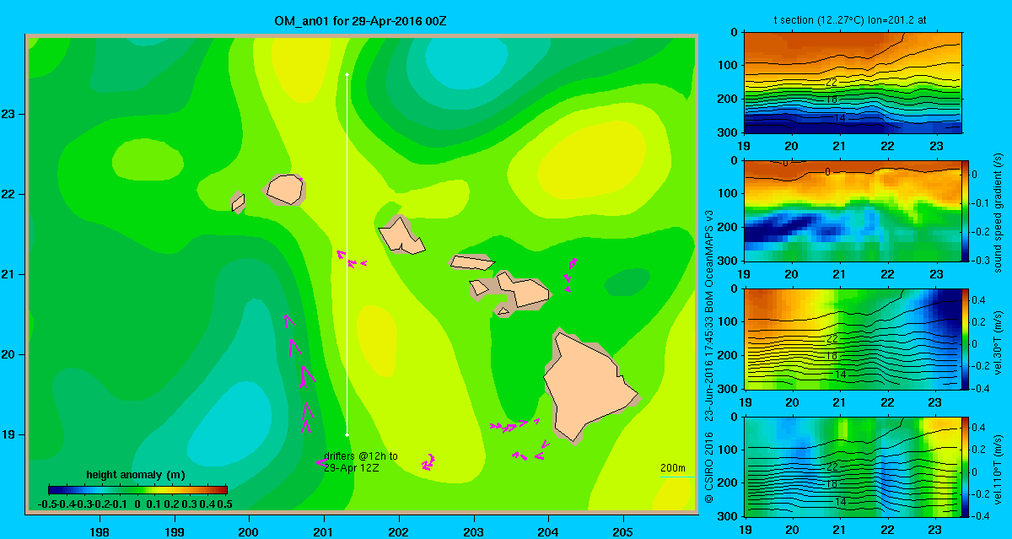Click Molokai island on the map
This screenshot has width=1012, height=539.
pos(471,262)
